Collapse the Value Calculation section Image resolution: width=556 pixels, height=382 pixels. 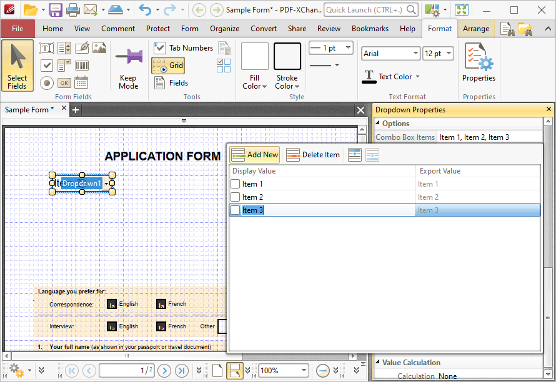point(377,362)
